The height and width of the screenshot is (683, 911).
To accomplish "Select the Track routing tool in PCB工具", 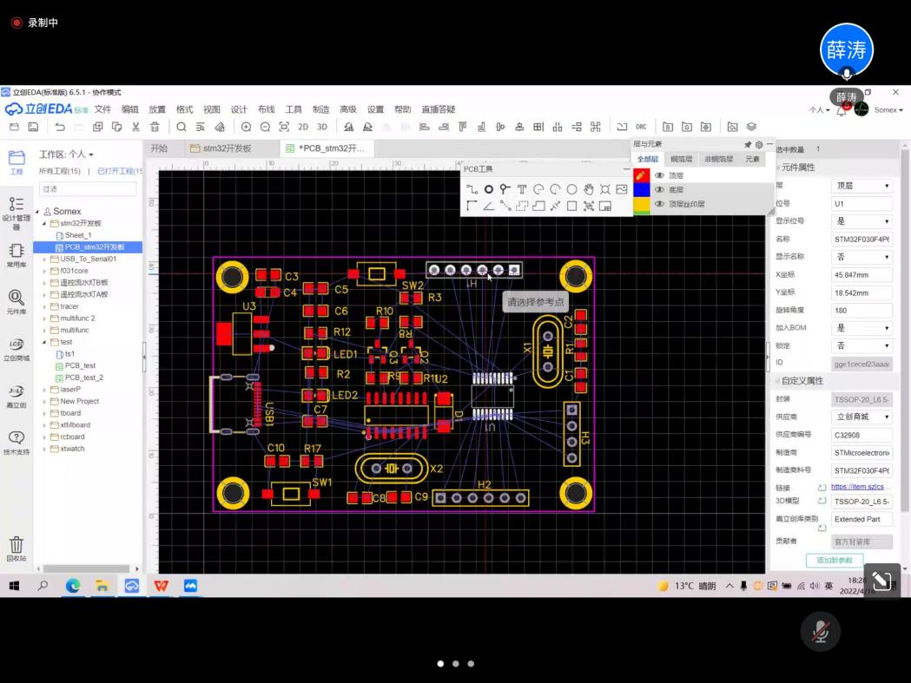I will 472,189.
